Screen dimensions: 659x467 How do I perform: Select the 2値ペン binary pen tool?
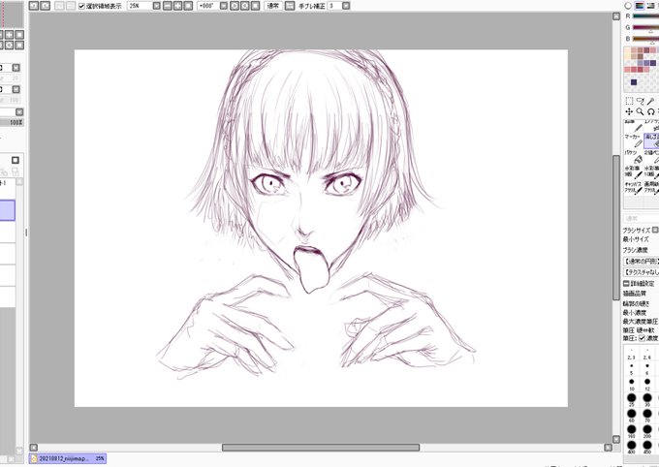pos(651,157)
